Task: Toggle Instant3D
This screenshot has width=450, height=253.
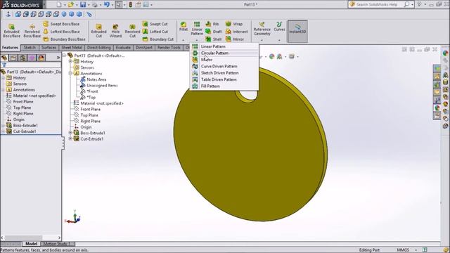Action: [x=297, y=31]
